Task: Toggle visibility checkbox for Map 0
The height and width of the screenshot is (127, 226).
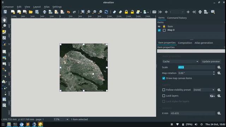Action: point(159,30)
